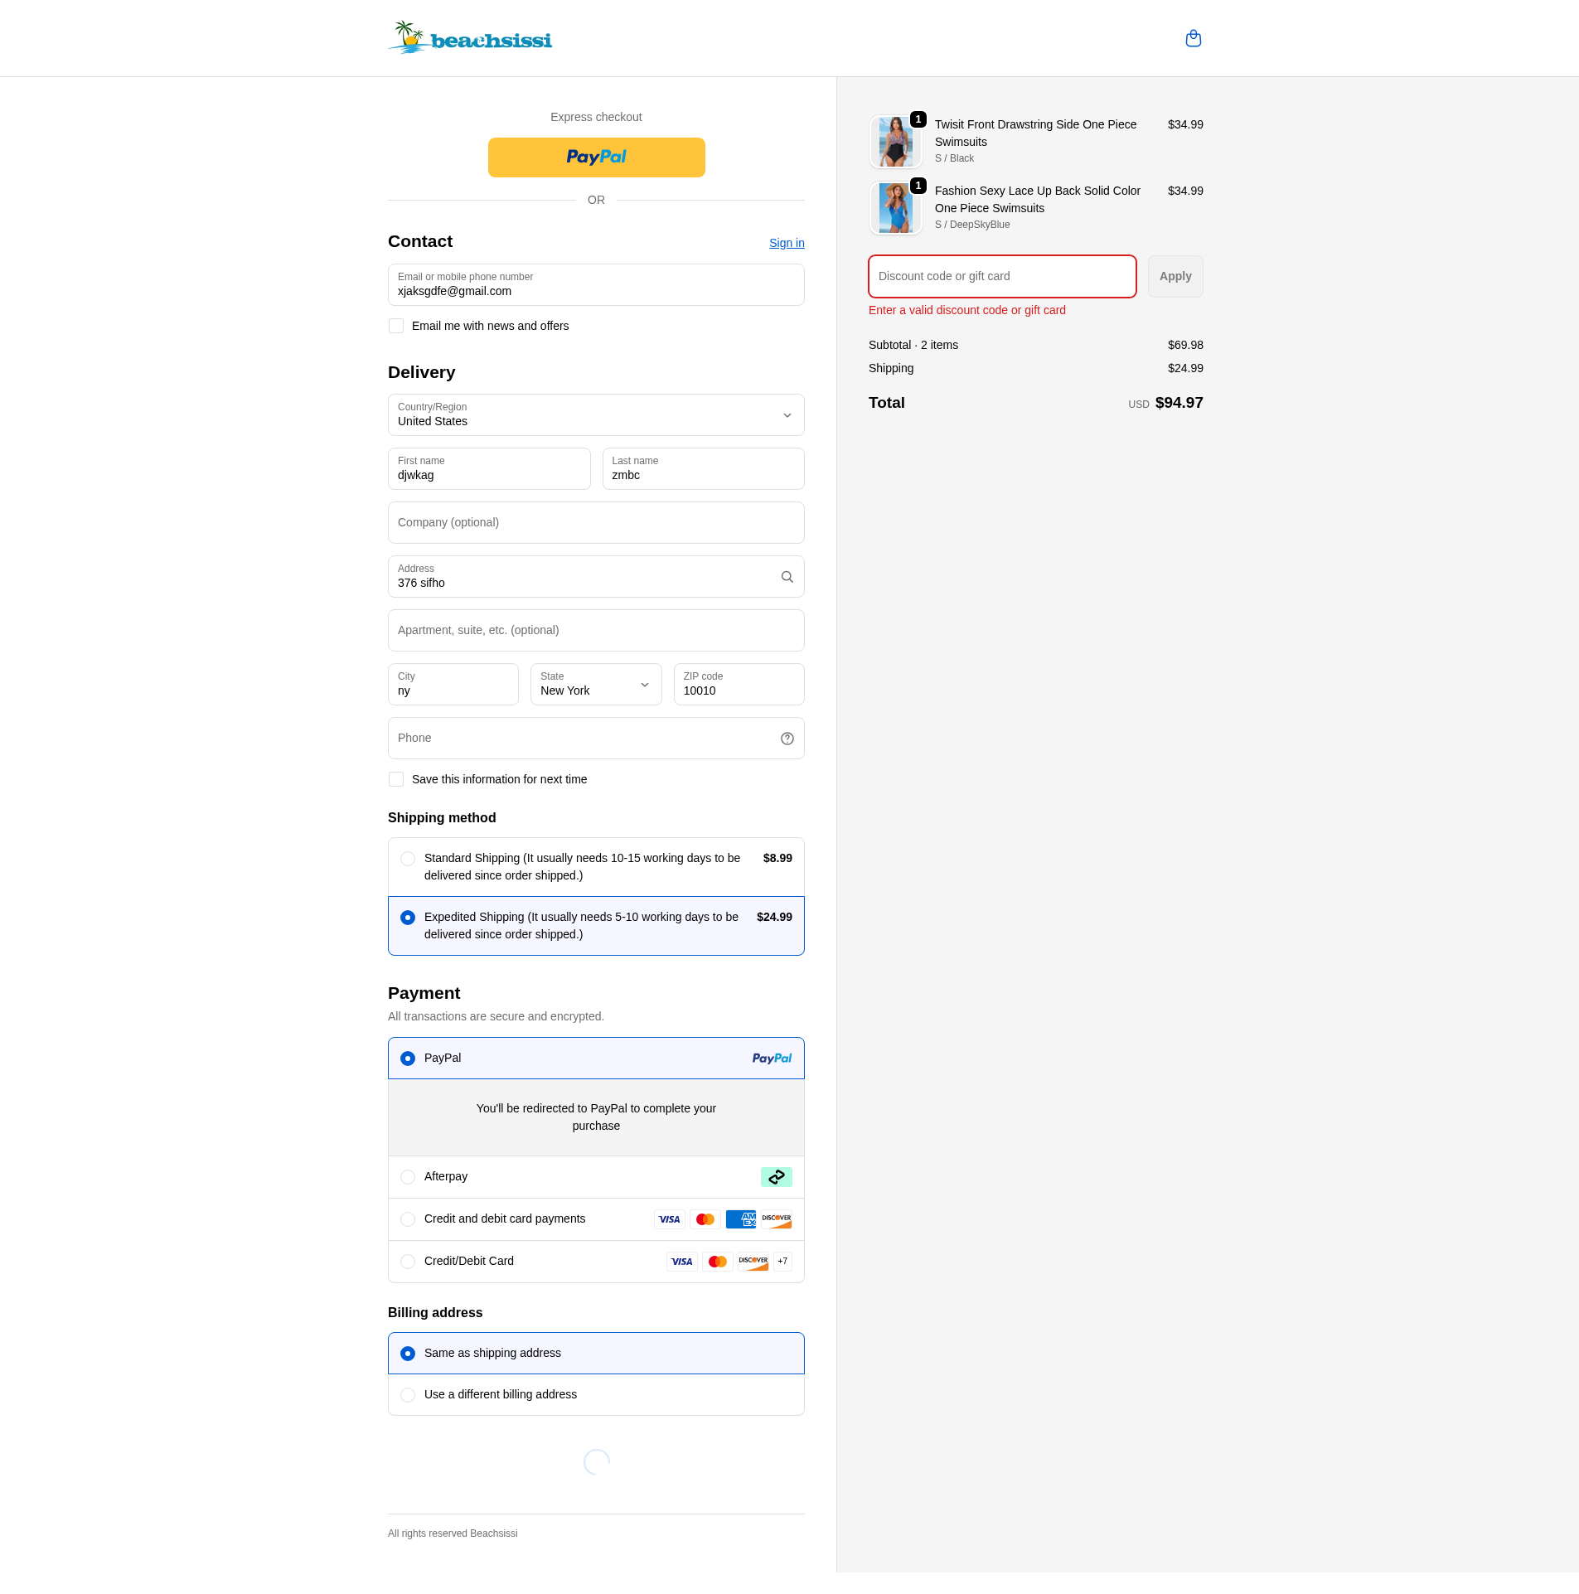The width and height of the screenshot is (1579, 1594).
Task: Open the Sign in link
Action: (x=786, y=243)
